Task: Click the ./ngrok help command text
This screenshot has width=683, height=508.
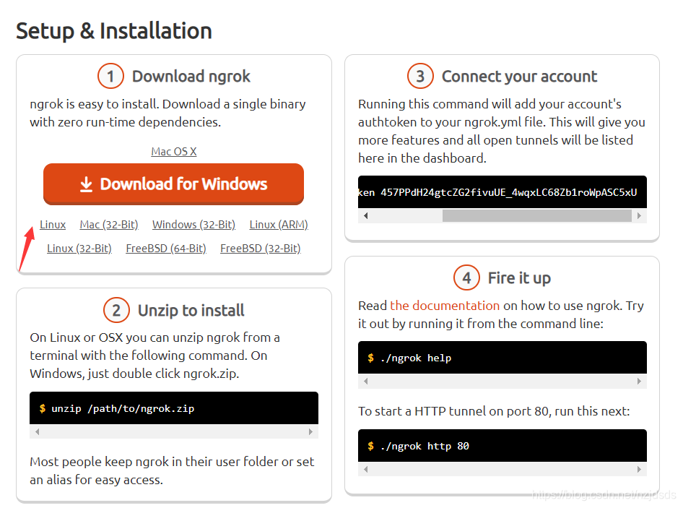Action: tap(416, 358)
